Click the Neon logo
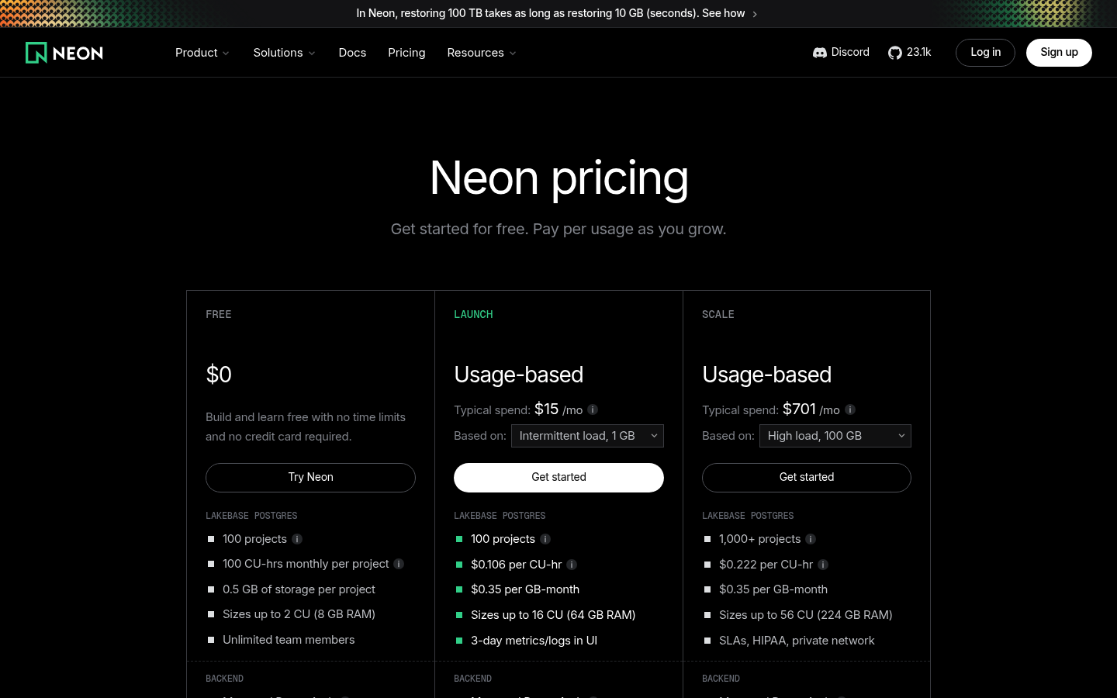The height and width of the screenshot is (698, 1117). pos(64,53)
